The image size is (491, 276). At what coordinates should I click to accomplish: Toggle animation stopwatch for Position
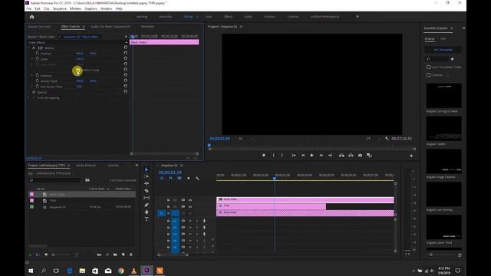click(38, 54)
